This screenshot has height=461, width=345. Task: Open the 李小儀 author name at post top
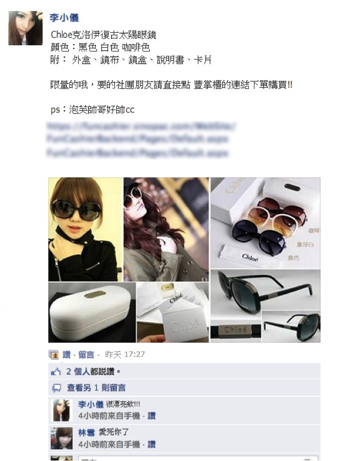coord(64,18)
